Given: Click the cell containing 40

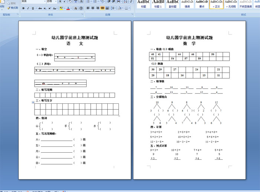Looking at the screenshot, I should [153, 54].
